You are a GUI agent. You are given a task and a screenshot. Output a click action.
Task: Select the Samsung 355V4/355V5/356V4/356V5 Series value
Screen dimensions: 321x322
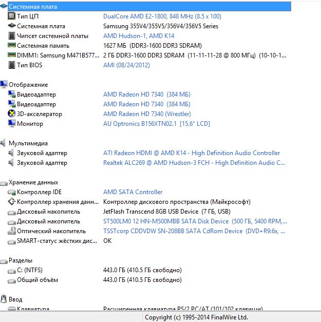(x=161, y=26)
